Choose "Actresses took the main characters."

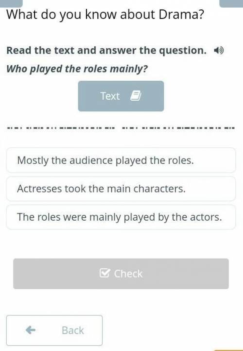point(121,189)
